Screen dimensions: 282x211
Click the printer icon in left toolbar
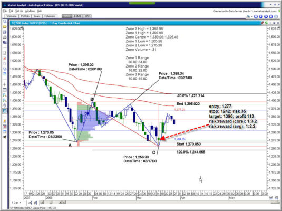(5, 37)
